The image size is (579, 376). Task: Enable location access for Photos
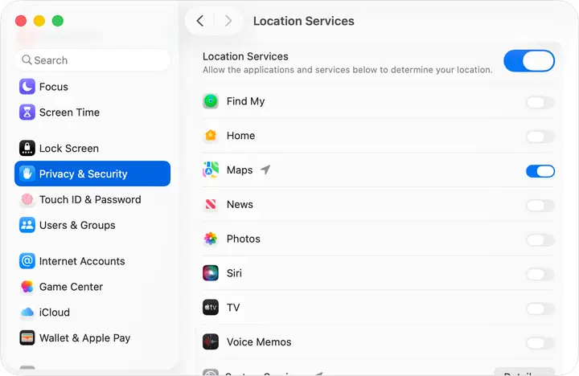click(x=540, y=239)
